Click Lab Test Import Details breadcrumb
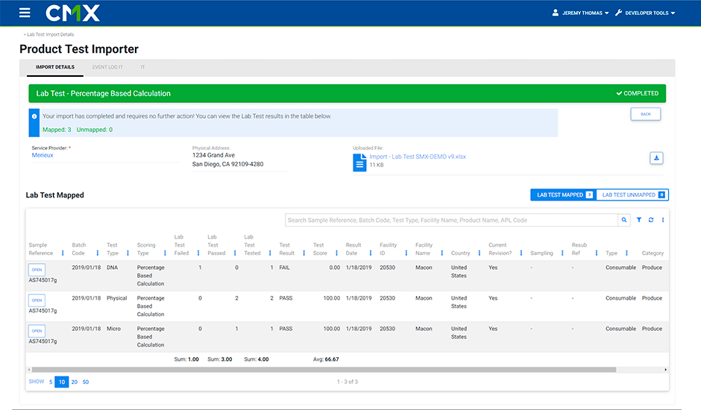 pyautogui.click(x=50, y=34)
